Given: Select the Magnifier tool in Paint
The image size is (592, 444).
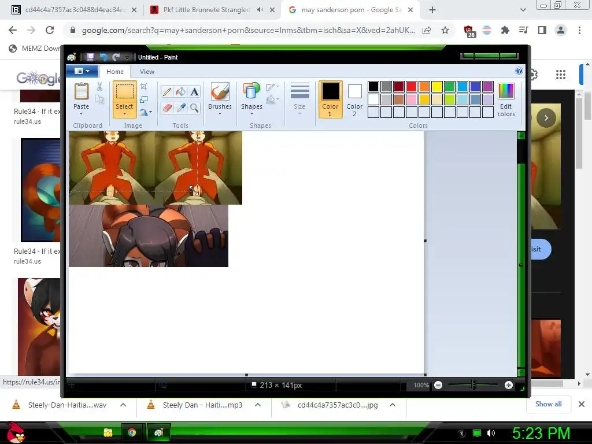Looking at the screenshot, I should pos(194,108).
